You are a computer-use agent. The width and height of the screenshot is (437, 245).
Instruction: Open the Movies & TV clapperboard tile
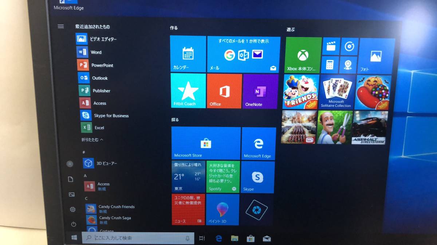[x=331, y=46]
